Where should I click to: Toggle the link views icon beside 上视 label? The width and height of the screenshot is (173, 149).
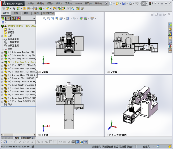[40, 135]
